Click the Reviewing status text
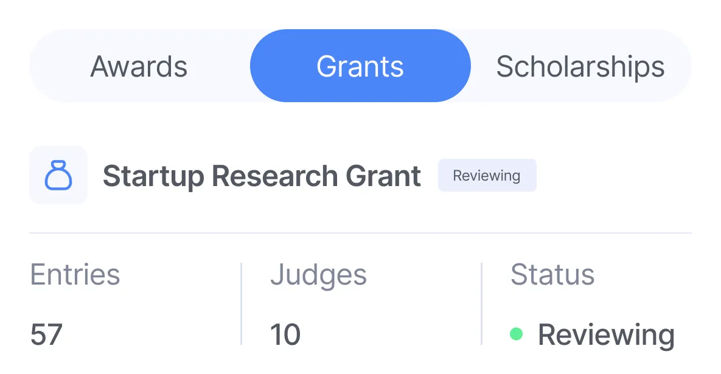 coord(607,333)
